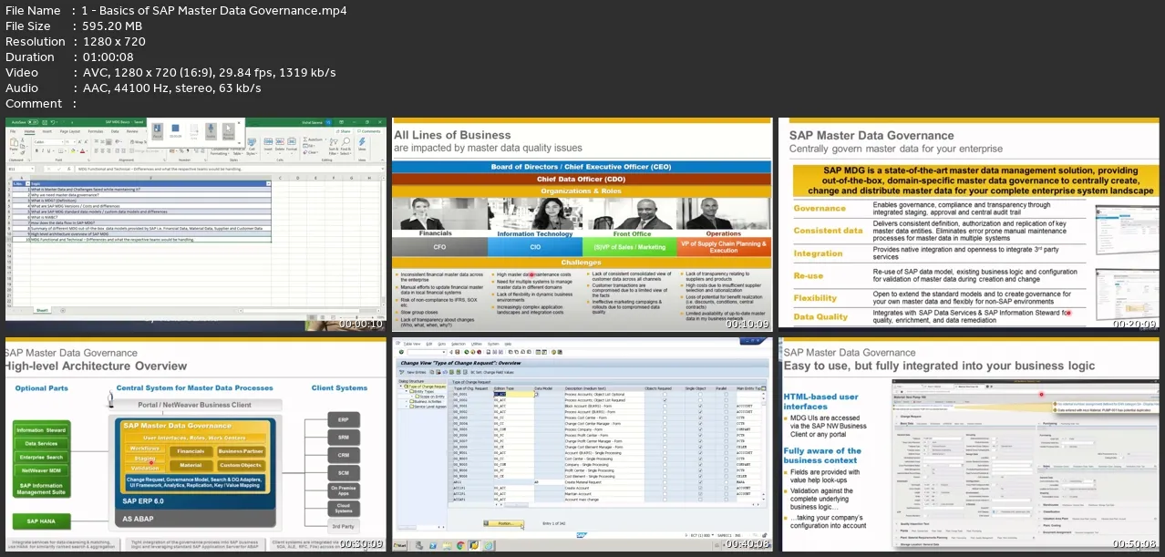The height and width of the screenshot is (557, 1165).
Task: Open the AutoSum dropdown arrow in Excel
Action: pos(325,139)
